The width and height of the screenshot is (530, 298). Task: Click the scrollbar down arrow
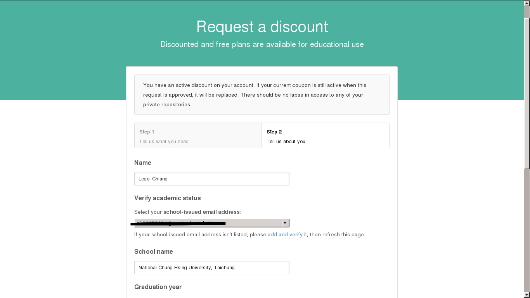[527, 295]
